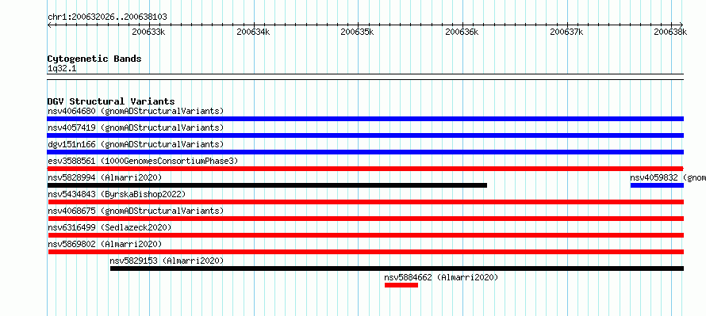Image resolution: width=706 pixels, height=316 pixels.
Task: Select the DGV Structural Variants track title
Action: pyautogui.click(x=111, y=101)
